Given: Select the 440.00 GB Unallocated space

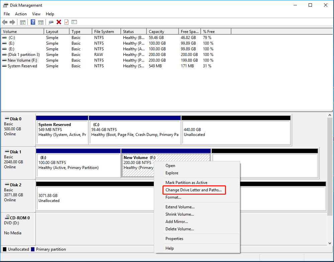Looking at the screenshot, I should point(236,130).
